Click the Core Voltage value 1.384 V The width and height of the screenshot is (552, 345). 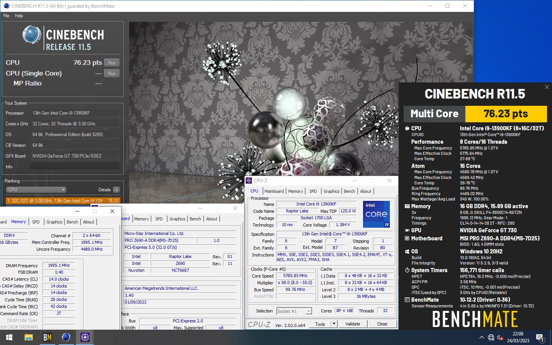[343, 225]
